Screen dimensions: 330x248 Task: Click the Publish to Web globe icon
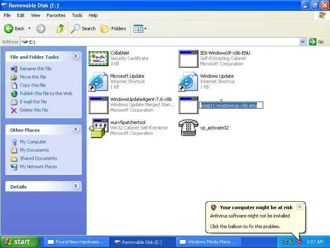click(x=14, y=94)
